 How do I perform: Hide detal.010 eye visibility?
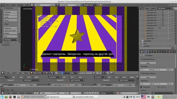[168, 31]
